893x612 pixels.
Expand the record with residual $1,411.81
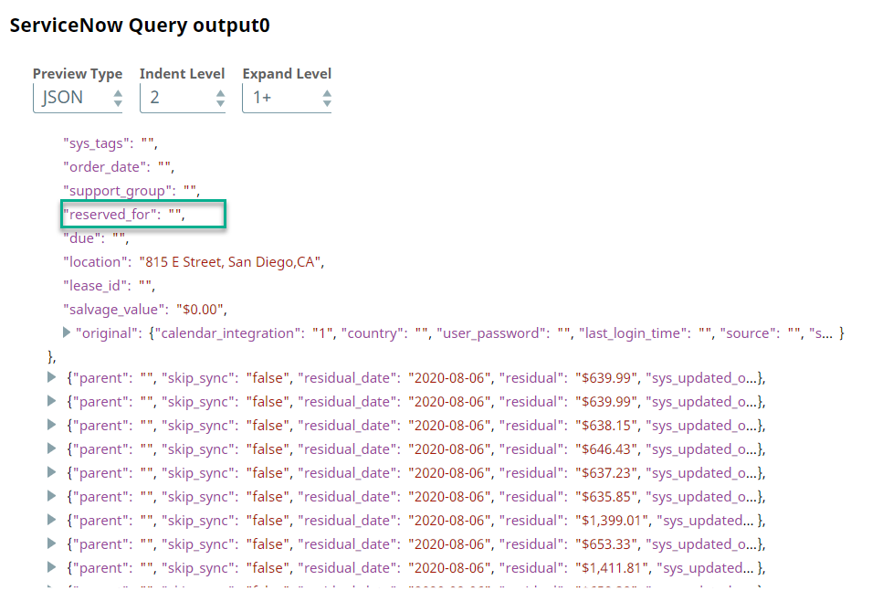(51, 567)
